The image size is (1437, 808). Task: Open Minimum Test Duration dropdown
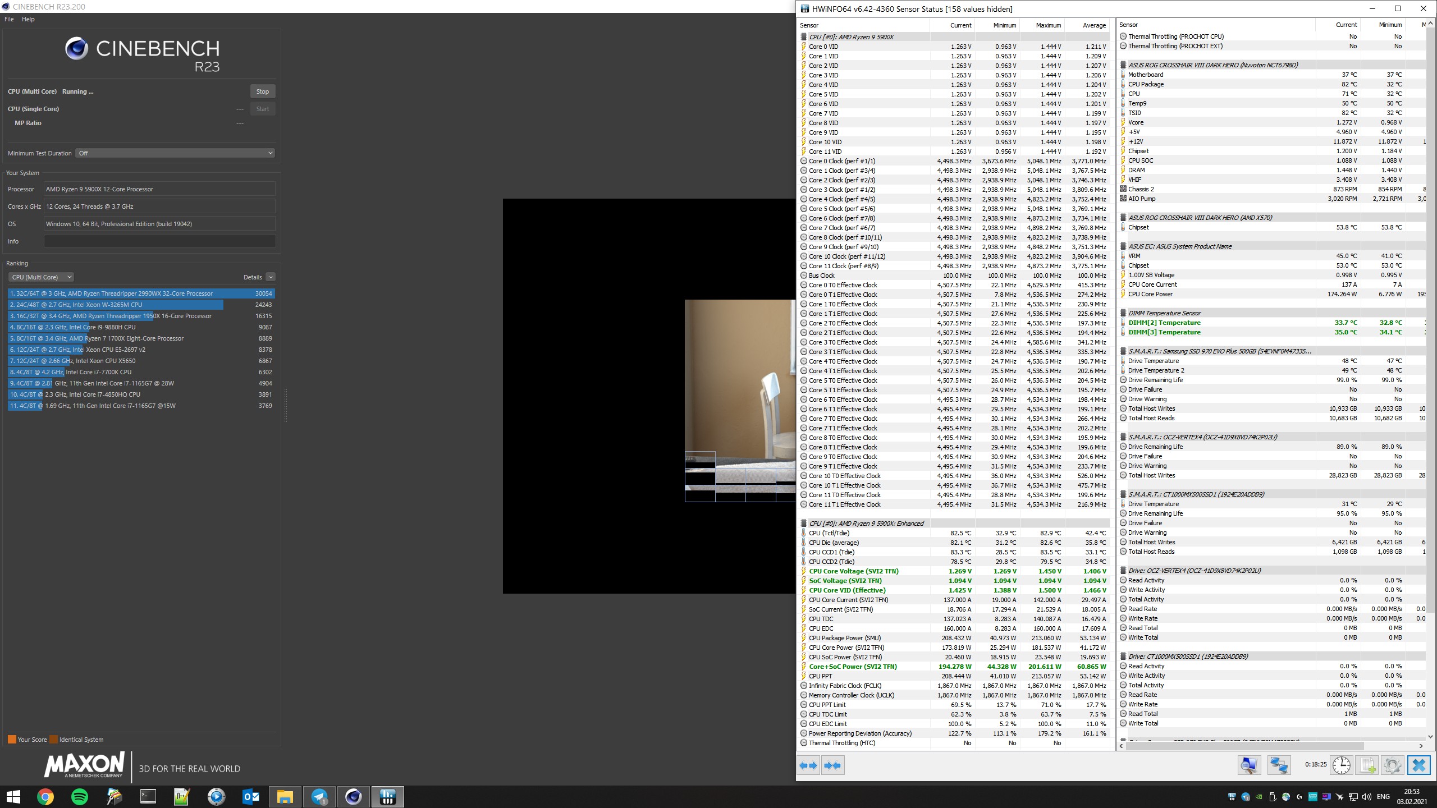click(x=175, y=153)
